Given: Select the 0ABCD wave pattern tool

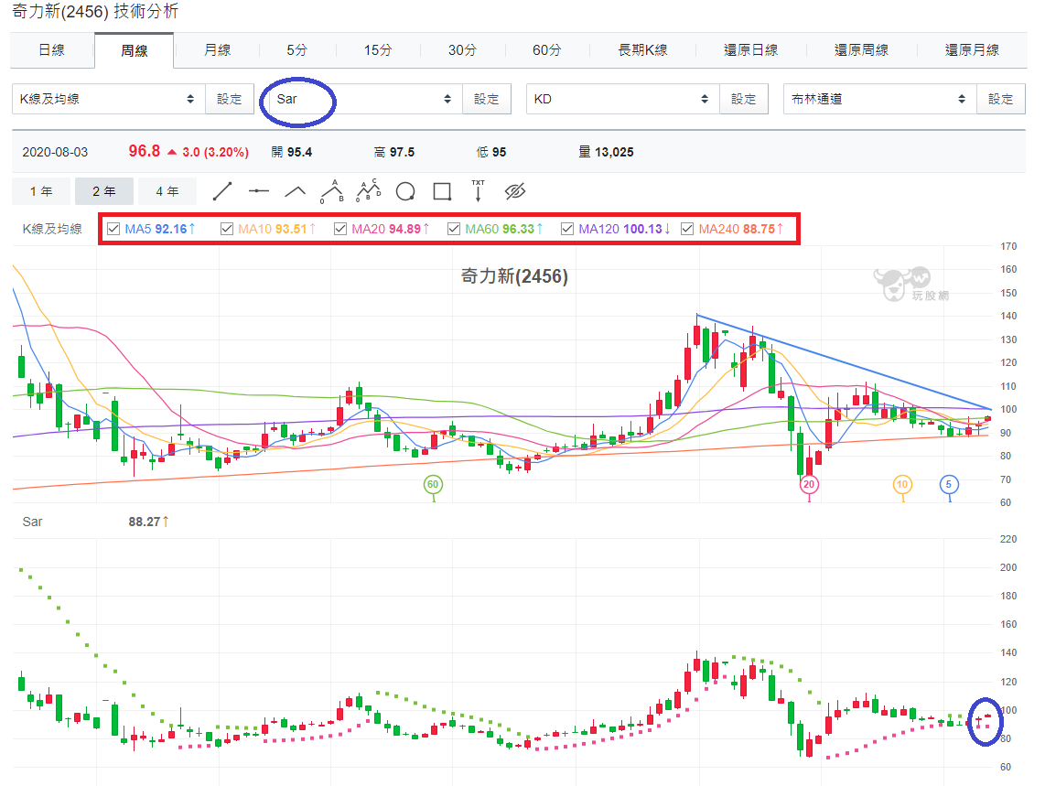Looking at the screenshot, I should 369,190.
